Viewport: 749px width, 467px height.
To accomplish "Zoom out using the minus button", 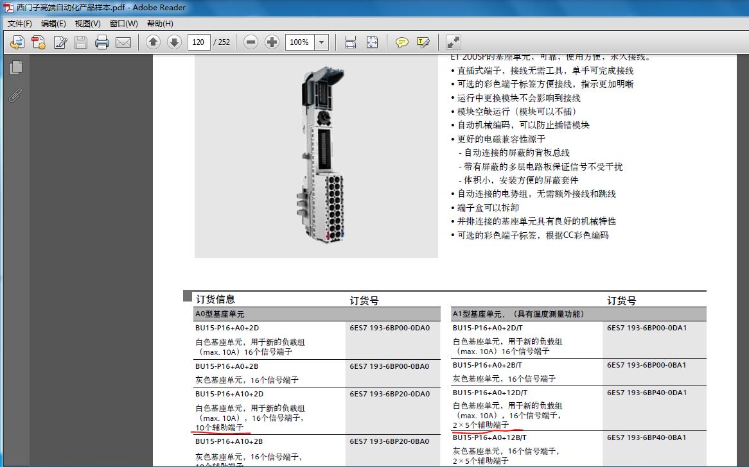I will pyautogui.click(x=251, y=42).
